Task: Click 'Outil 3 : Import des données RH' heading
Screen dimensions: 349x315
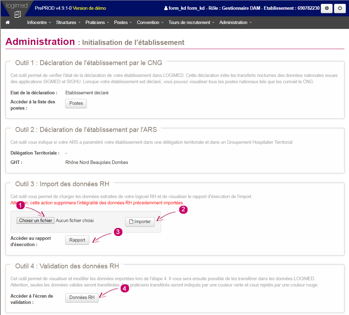Action: [62, 184]
